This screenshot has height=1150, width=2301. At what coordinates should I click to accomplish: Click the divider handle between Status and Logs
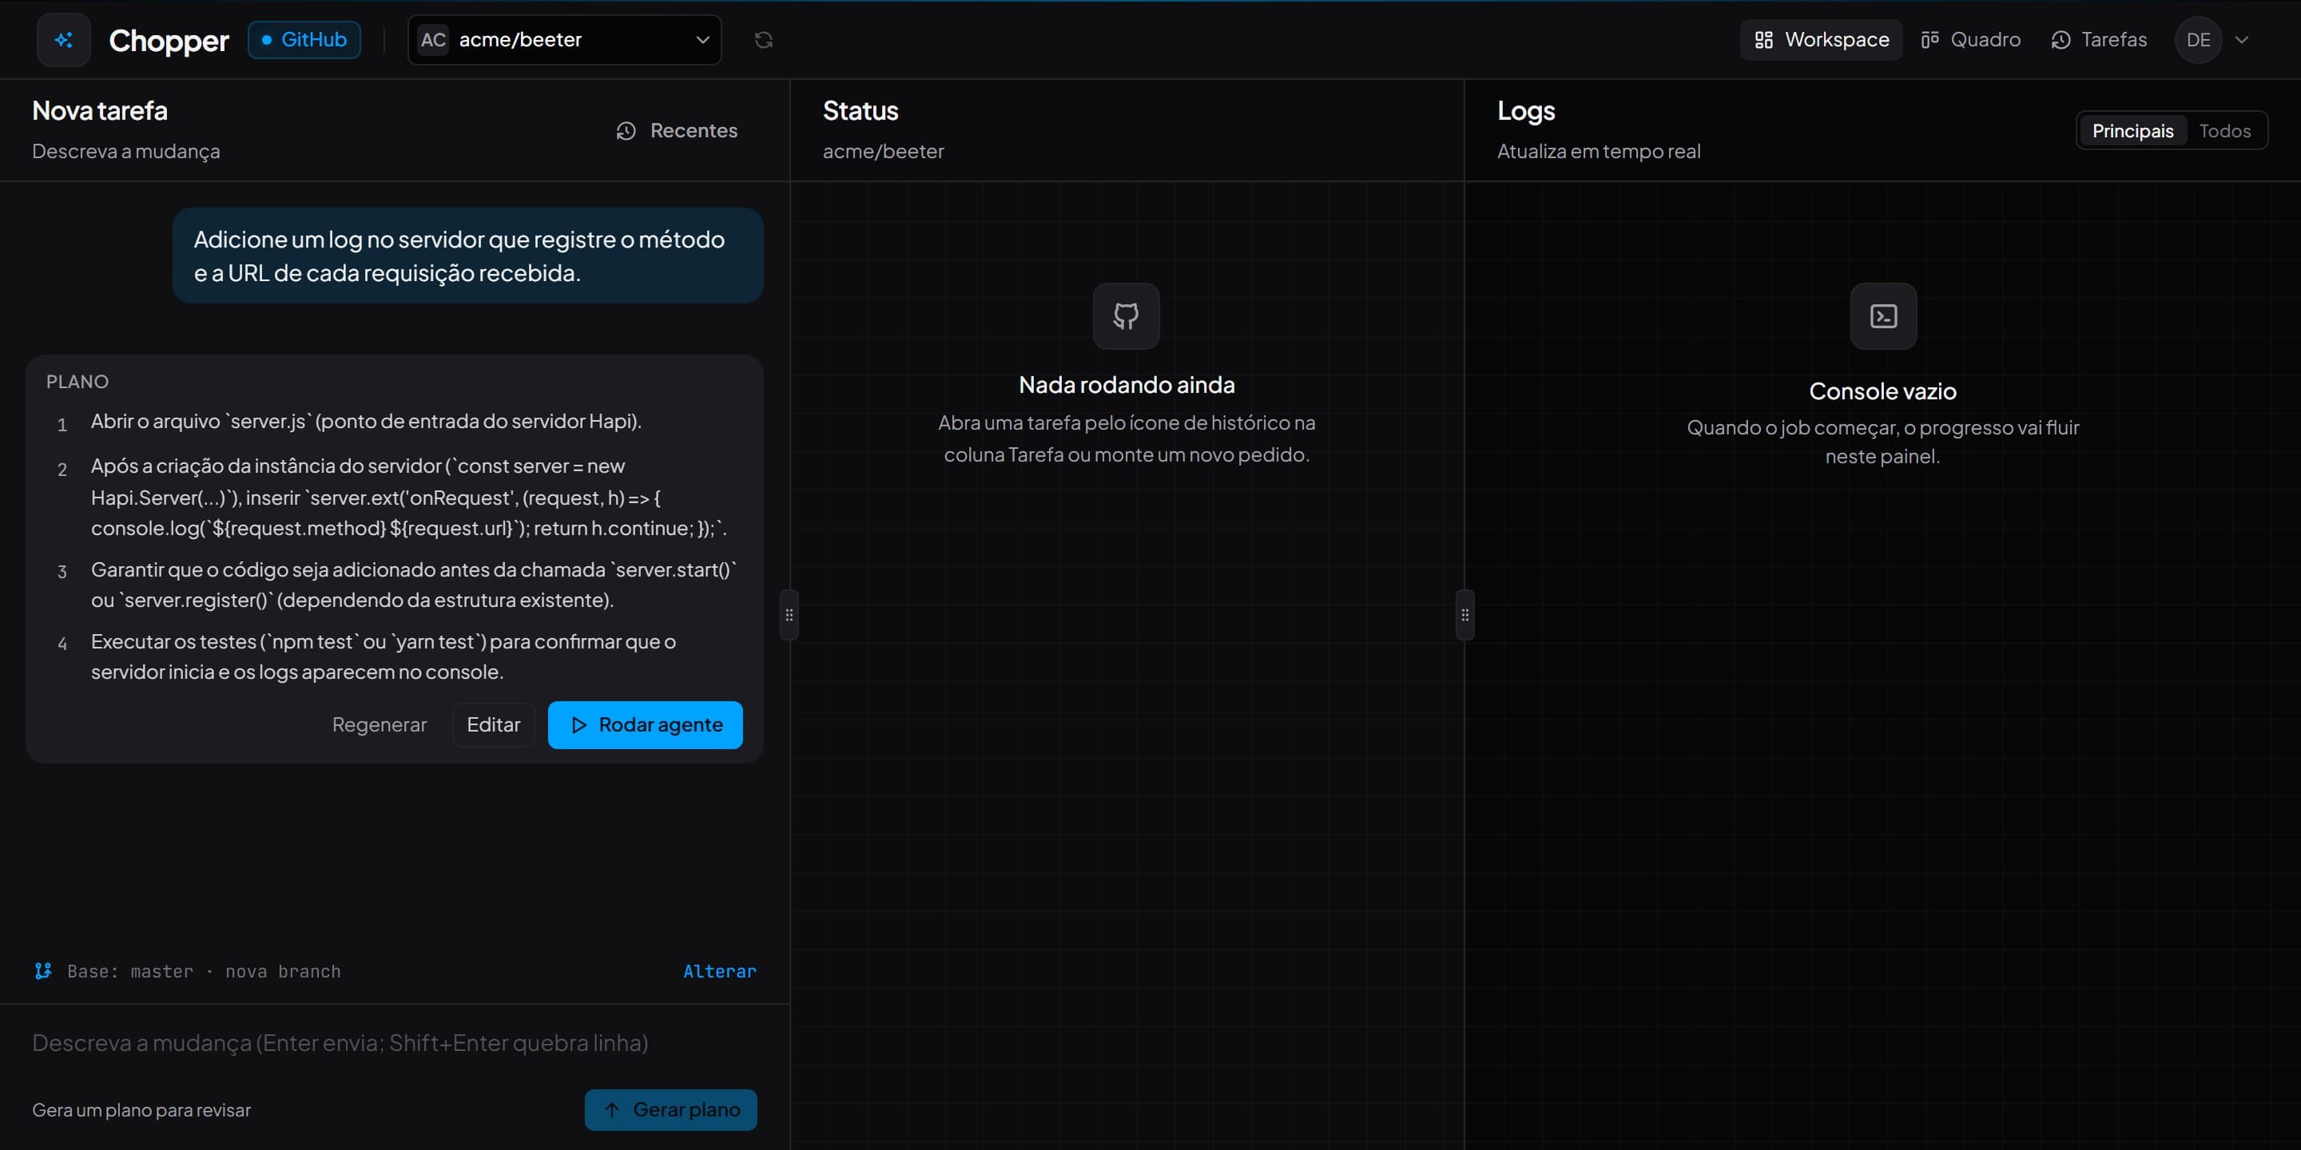[1464, 614]
